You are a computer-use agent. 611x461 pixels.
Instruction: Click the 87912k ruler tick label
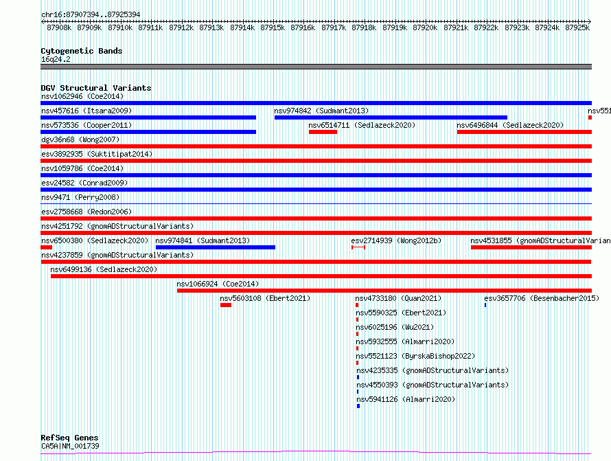[x=181, y=27]
